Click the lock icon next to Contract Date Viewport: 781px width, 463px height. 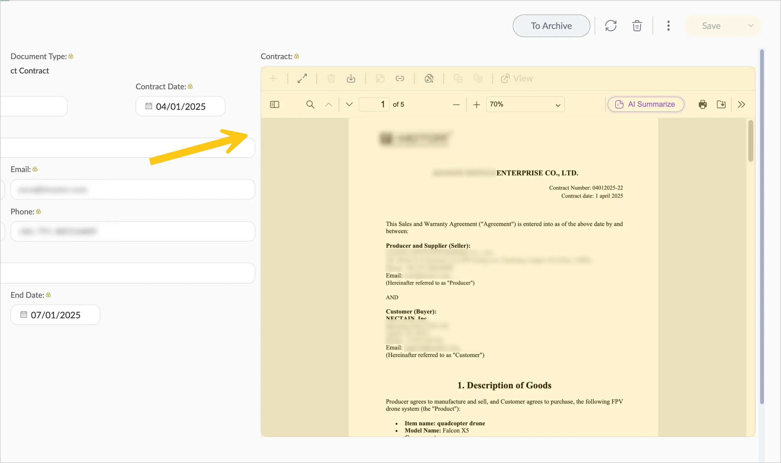(x=190, y=87)
